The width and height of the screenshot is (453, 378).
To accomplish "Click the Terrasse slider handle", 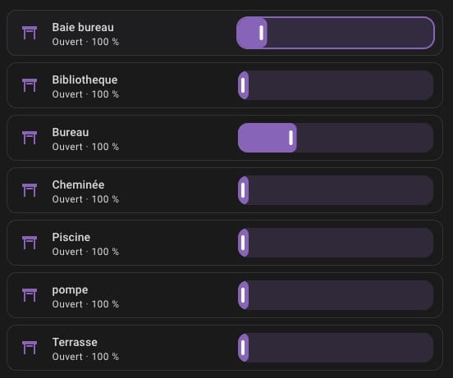I will click(x=243, y=348).
